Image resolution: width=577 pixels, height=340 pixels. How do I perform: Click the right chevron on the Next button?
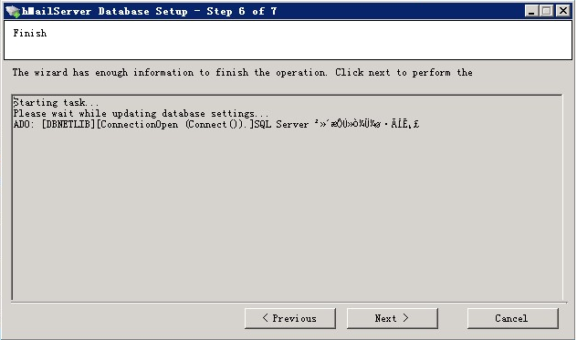(x=405, y=318)
